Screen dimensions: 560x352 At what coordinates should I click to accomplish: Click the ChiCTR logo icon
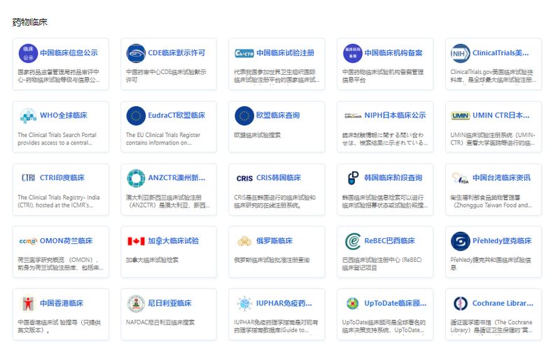[x=244, y=53]
